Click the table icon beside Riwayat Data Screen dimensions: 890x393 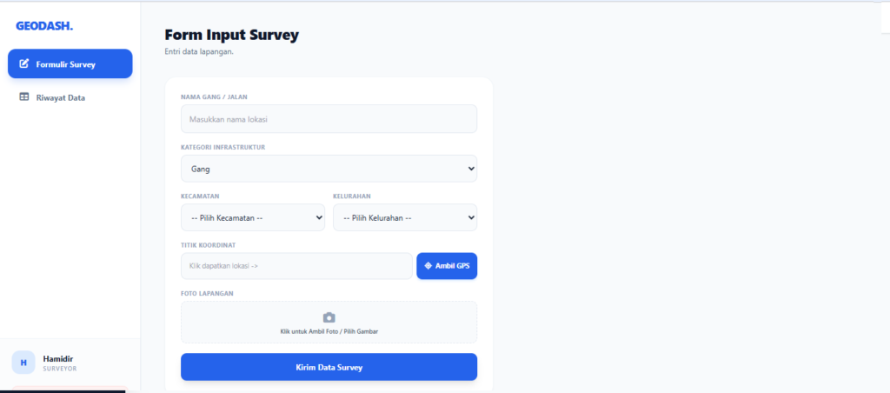tap(23, 97)
